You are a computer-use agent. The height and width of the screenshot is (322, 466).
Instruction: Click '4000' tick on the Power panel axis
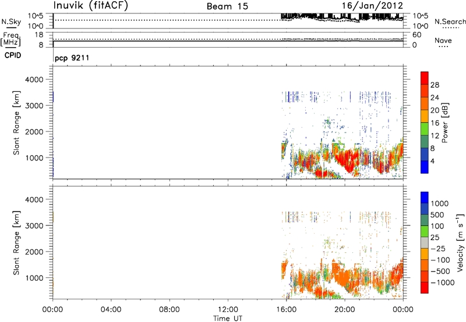tap(34, 80)
